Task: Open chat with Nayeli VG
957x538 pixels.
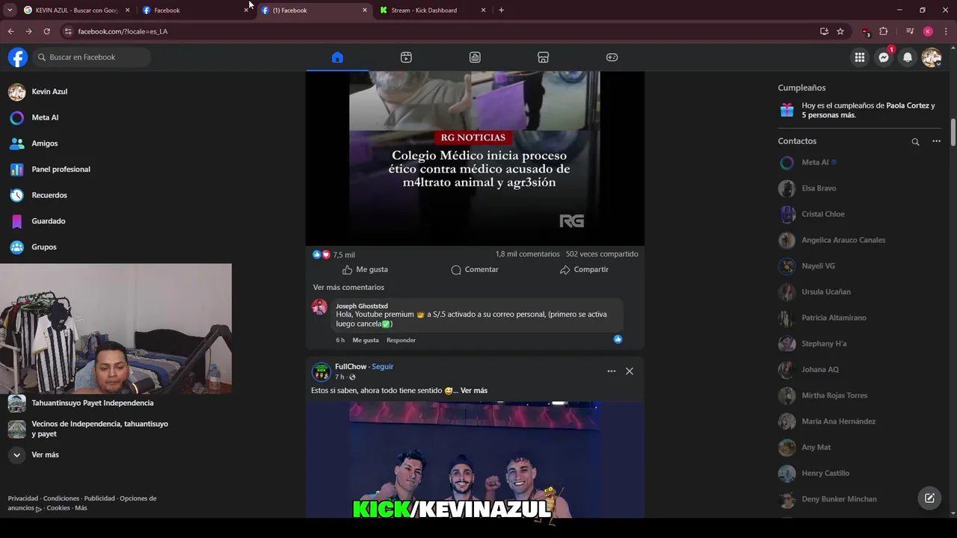Action: click(818, 266)
